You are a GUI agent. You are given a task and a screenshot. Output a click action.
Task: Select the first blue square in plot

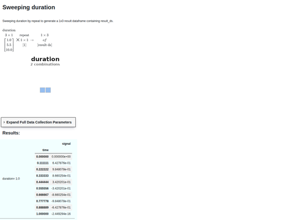(x=42, y=90)
